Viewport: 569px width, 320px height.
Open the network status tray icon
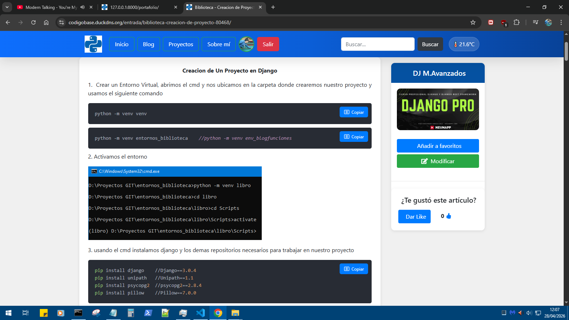click(538, 313)
